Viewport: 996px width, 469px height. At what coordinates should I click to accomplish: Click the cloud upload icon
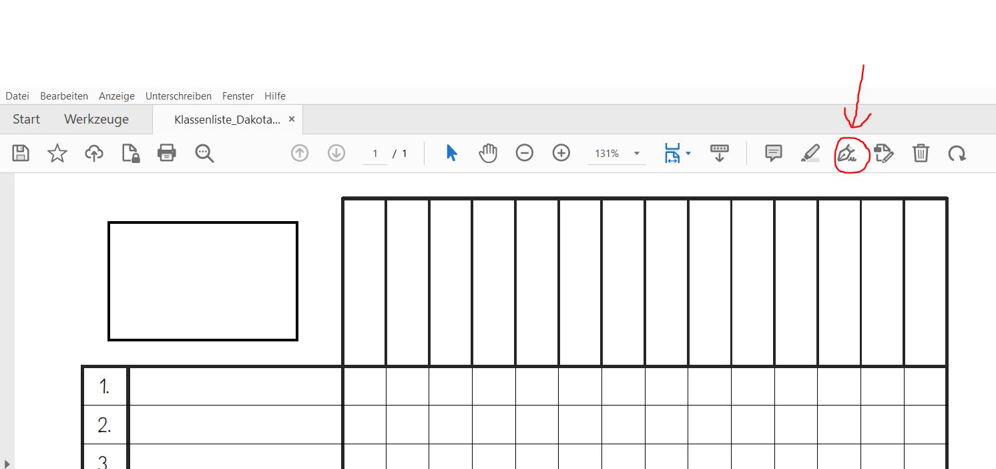(94, 153)
